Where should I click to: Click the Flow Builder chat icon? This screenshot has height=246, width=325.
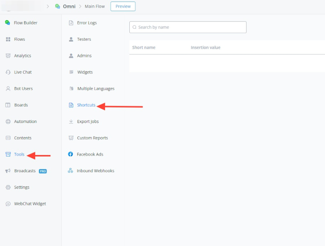[x=8, y=23]
